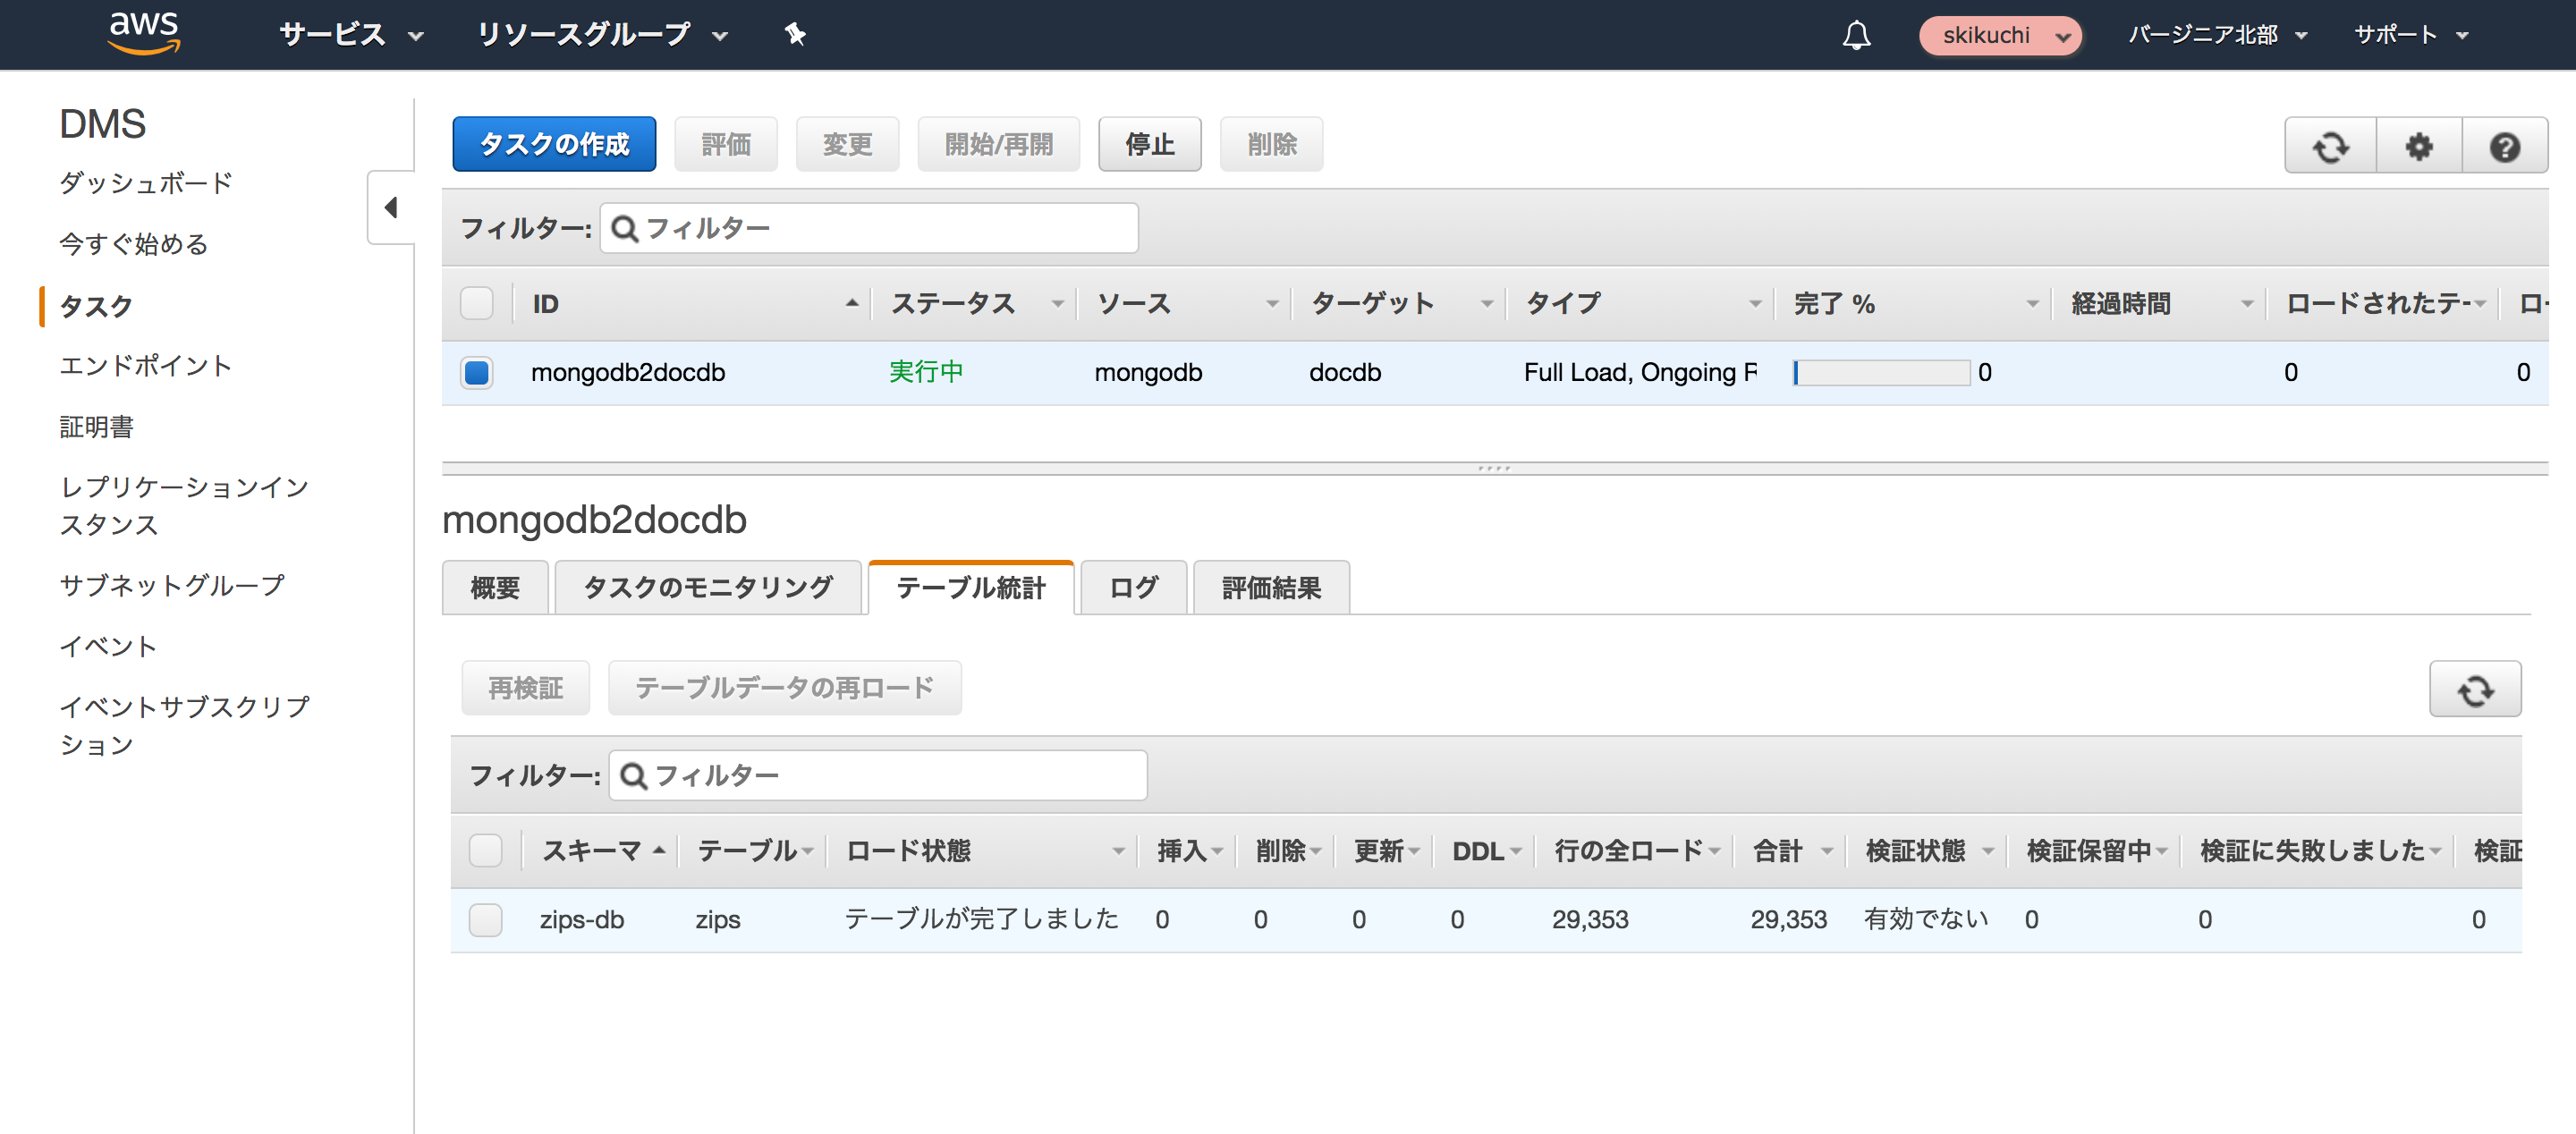Viewport: 2576px width, 1134px height.
Task: Click the タスクの作成 button
Action: pos(554,144)
